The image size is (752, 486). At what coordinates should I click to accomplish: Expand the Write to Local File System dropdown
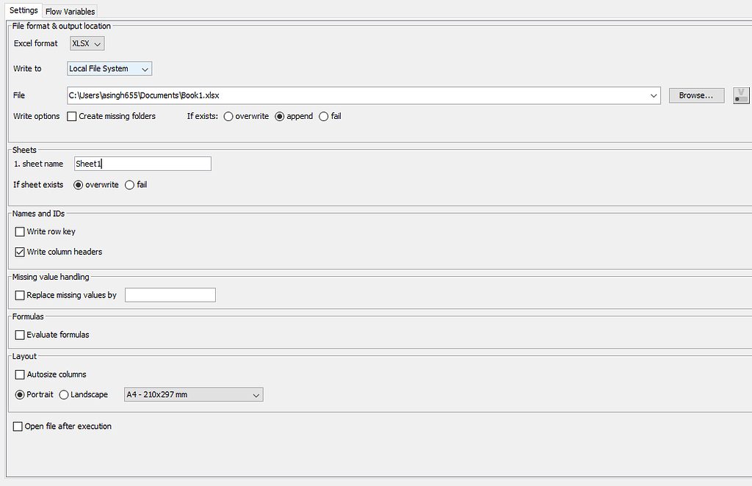click(109, 69)
